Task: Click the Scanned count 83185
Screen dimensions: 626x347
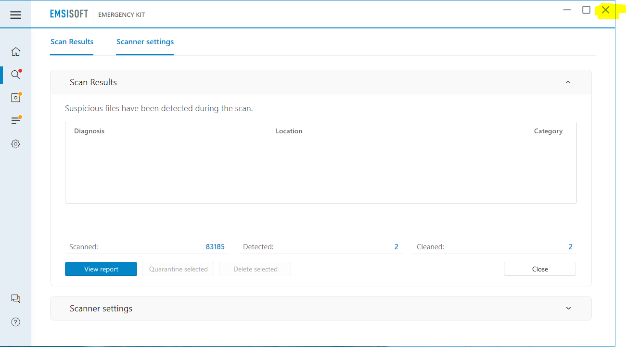Action: point(215,247)
